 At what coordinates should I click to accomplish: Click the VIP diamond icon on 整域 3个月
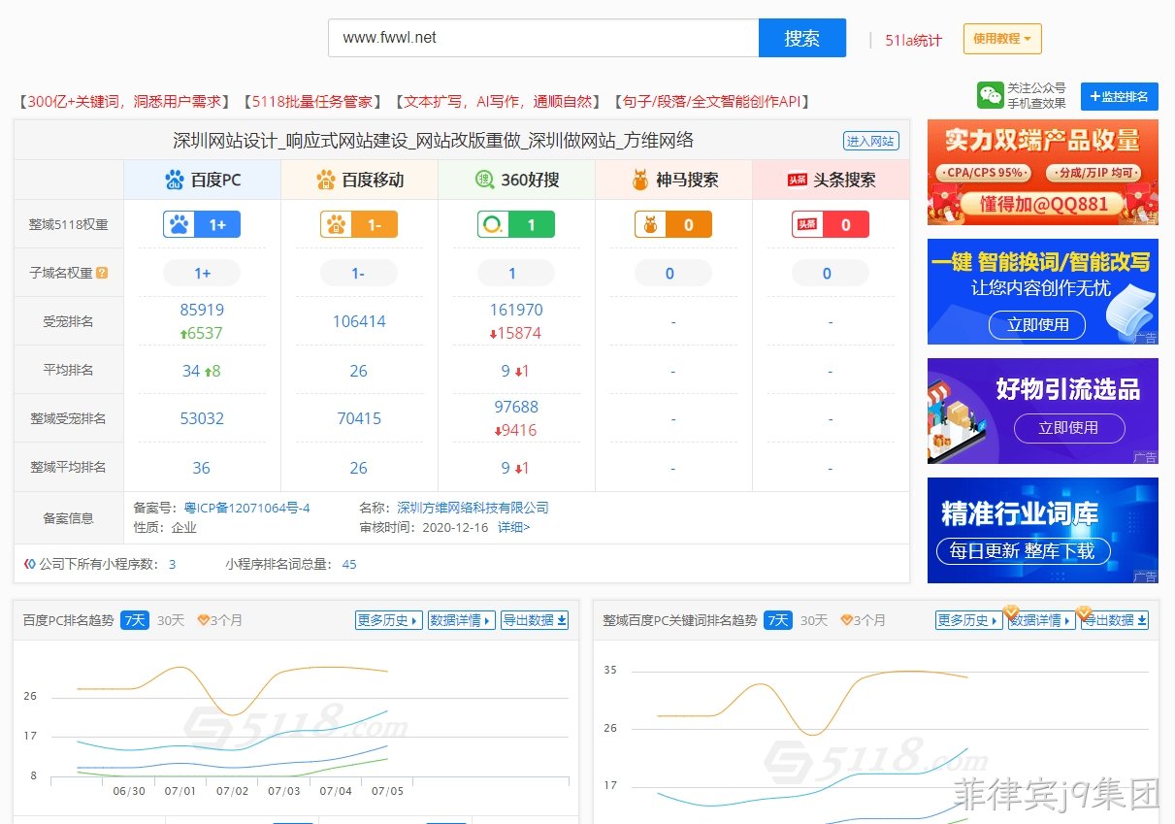pyautogui.click(x=846, y=620)
